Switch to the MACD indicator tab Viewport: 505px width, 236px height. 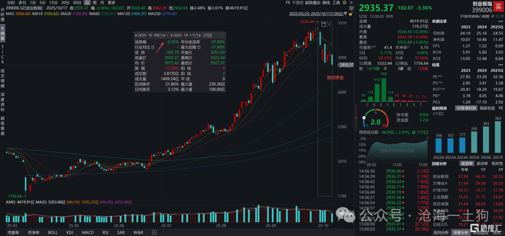[87, 232]
